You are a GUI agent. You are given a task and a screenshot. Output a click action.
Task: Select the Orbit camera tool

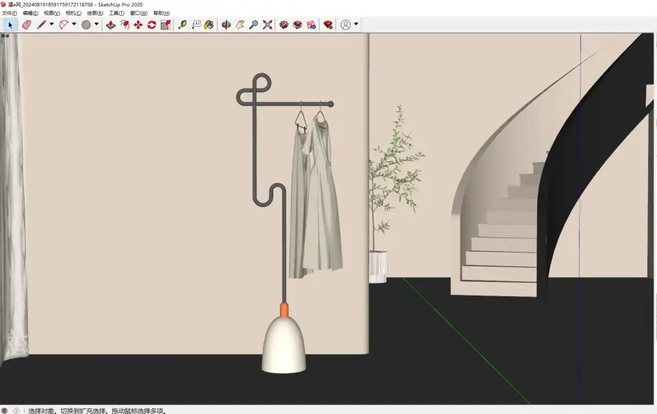[x=227, y=25]
